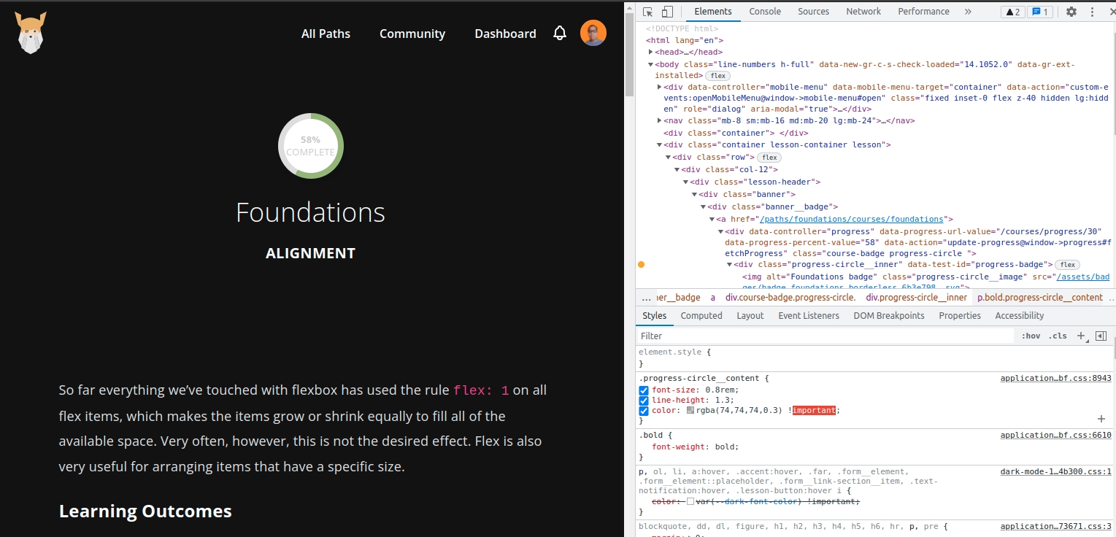Open the Computed styles tab
Screen dimensions: 1116x537
click(701, 316)
